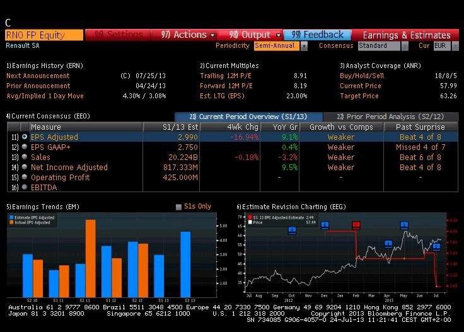Click the Growth vs Comps column header

(341, 127)
